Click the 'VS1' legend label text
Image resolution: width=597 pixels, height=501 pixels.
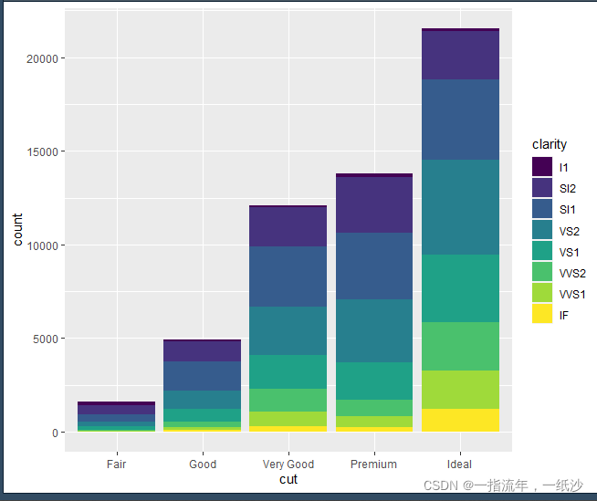click(x=569, y=252)
